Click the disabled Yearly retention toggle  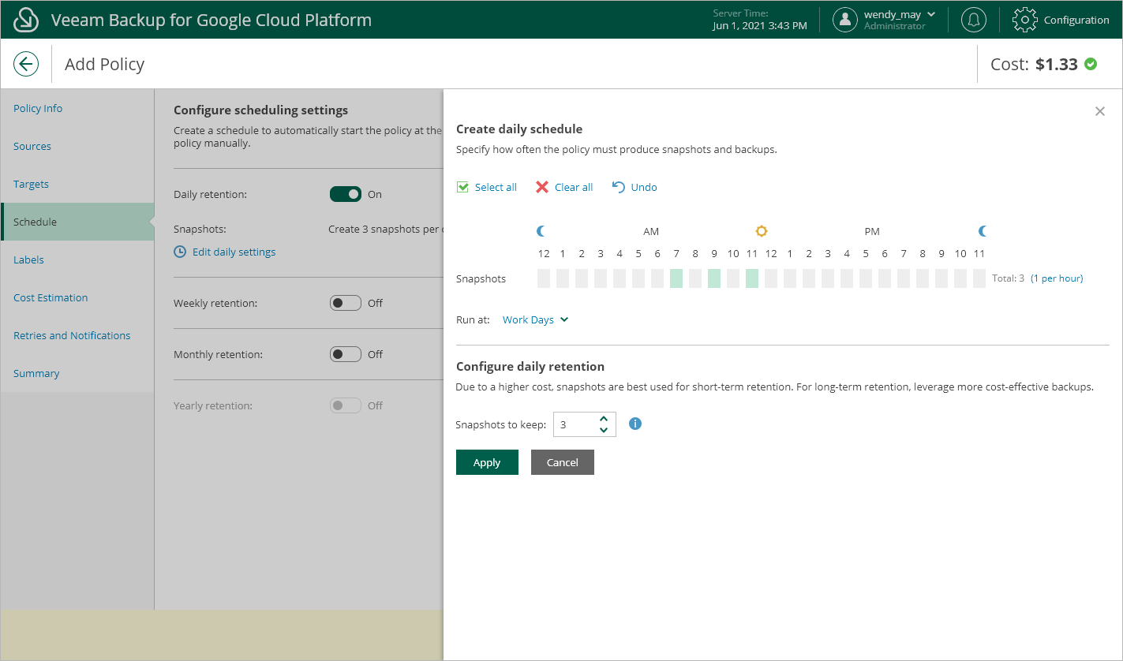click(x=345, y=405)
